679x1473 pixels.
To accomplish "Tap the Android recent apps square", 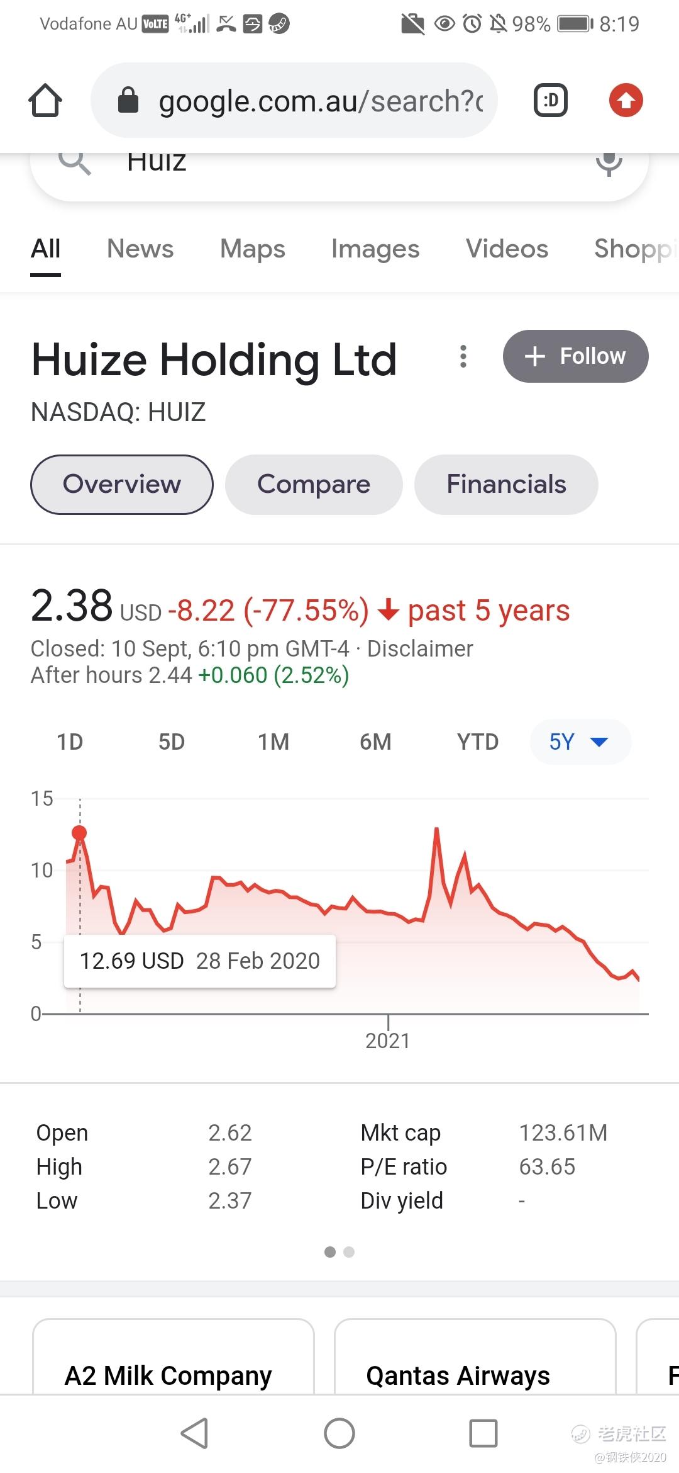I will tap(483, 1433).
